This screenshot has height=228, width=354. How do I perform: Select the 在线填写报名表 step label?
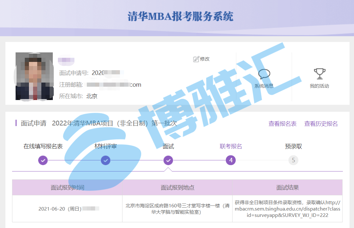43,146
